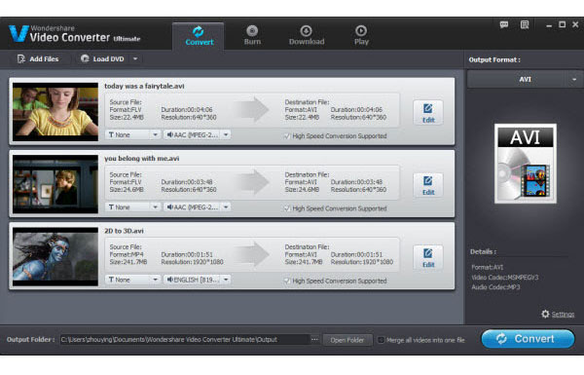
Task: Open the Burn tab
Action: pos(252,36)
